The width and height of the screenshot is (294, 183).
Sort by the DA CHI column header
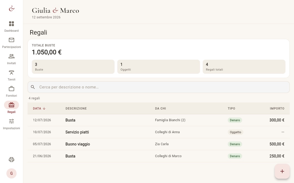click(x=161, y=108)
